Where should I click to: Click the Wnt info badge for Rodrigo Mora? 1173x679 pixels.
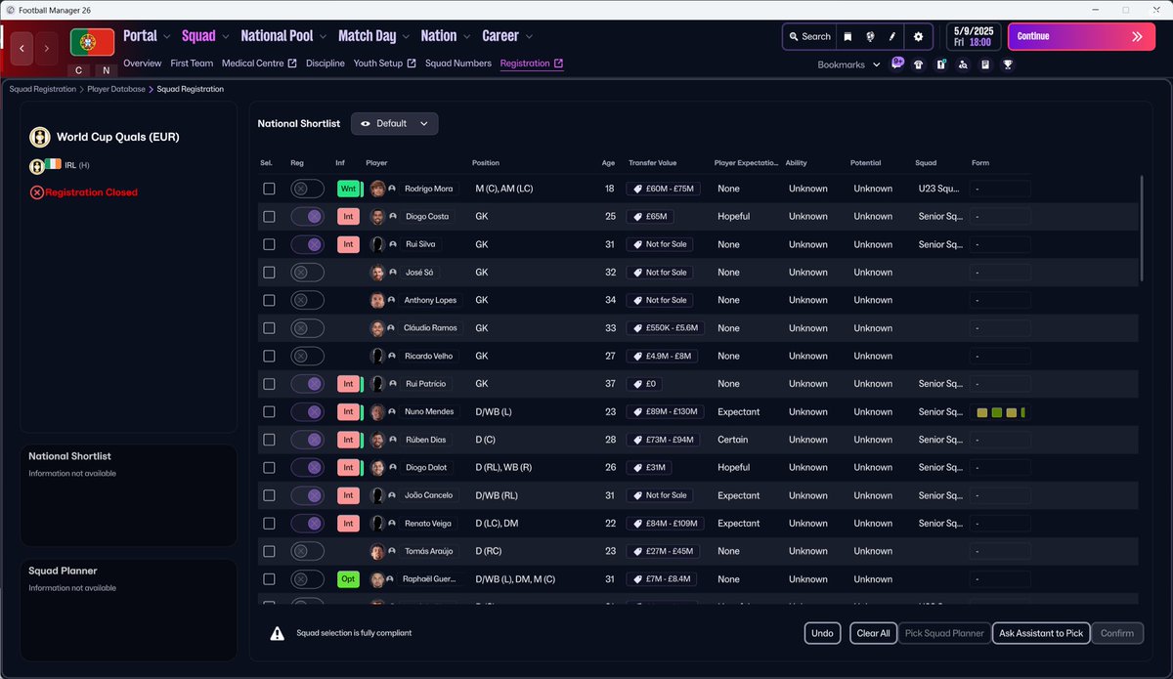point(348,189)
